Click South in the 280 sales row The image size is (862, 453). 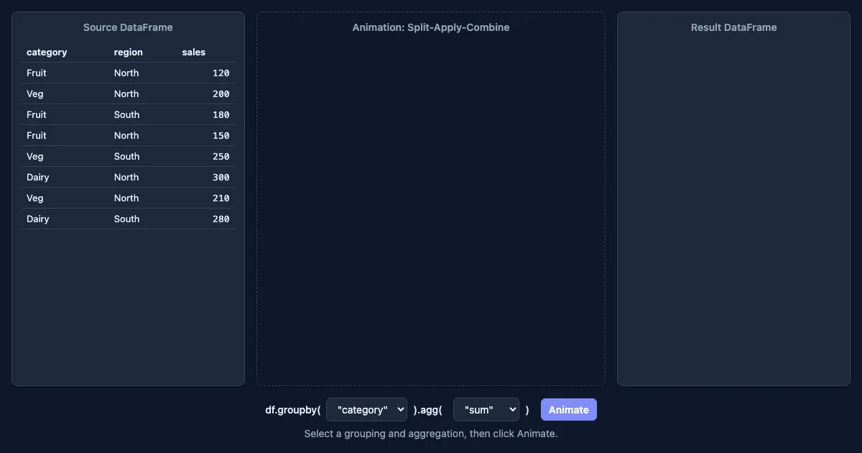coord(127,219)
